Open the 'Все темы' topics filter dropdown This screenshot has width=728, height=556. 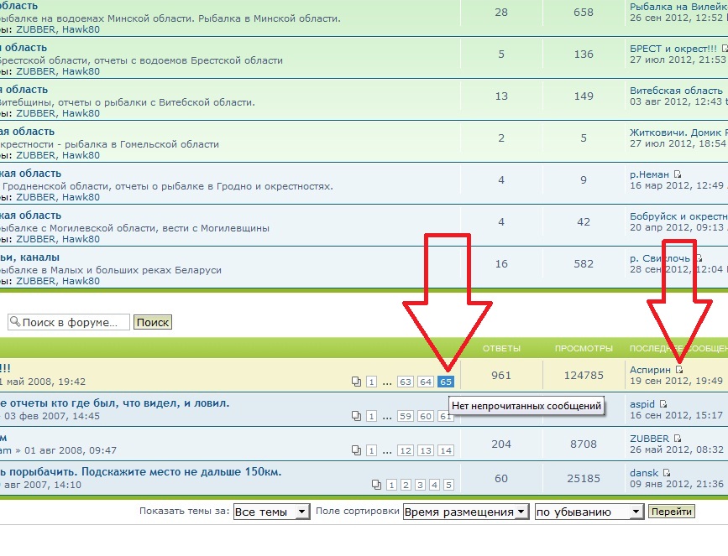(270, 512)
